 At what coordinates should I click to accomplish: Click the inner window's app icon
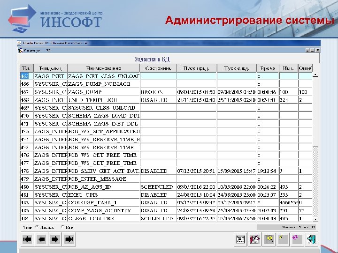click(21, 50)
